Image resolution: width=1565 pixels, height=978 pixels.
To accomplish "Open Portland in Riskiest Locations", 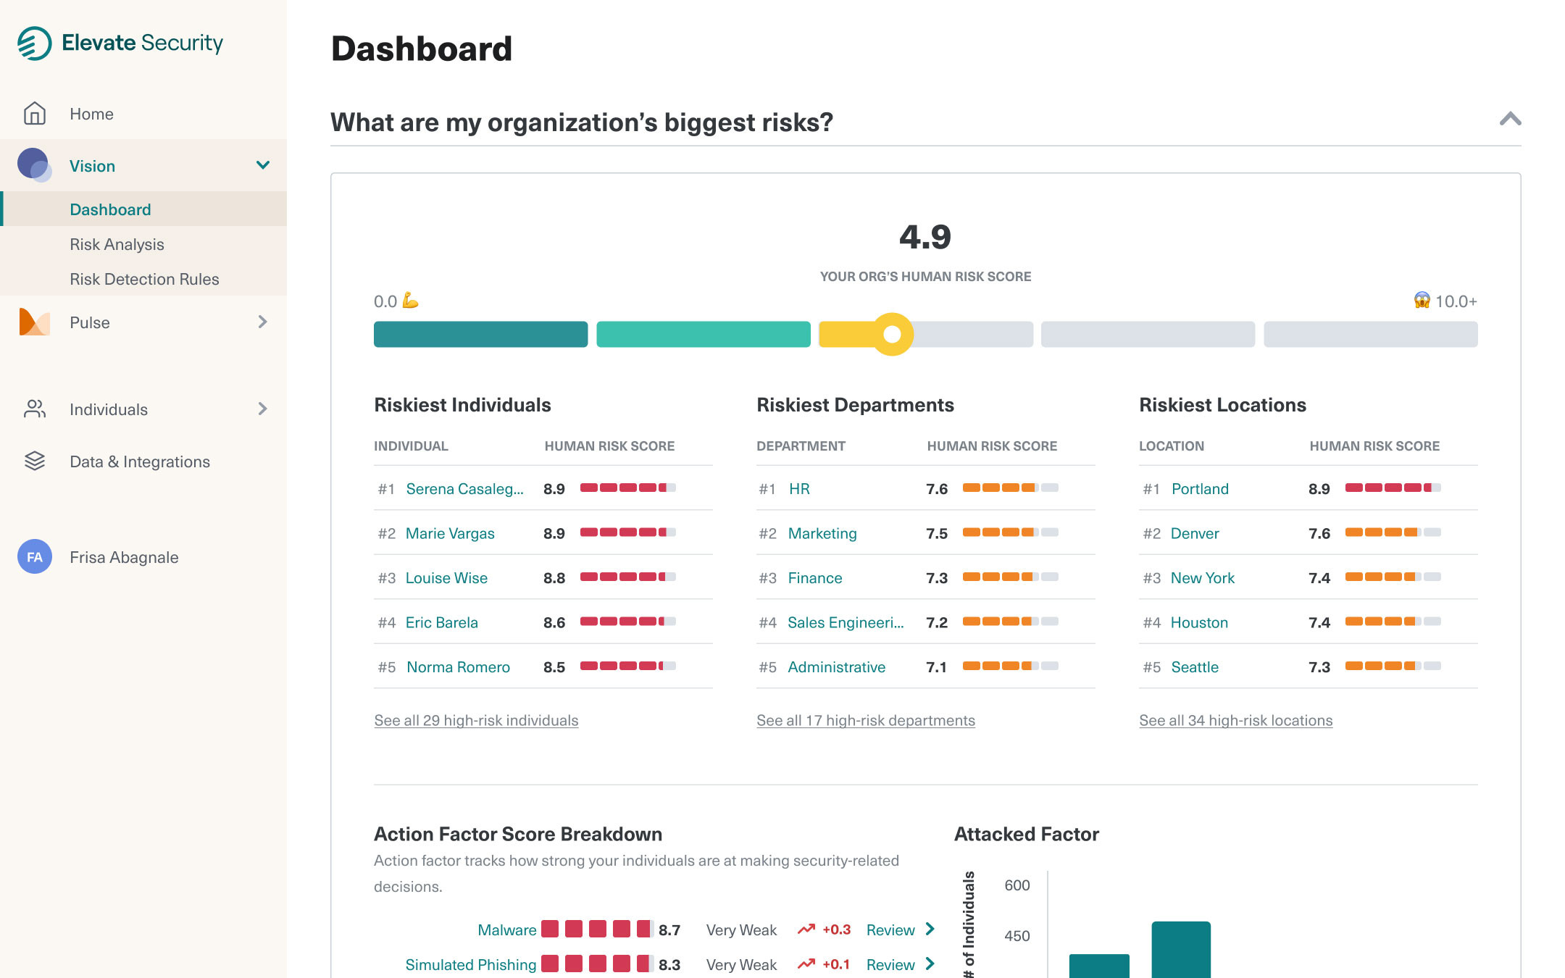I will [1200, 489].
